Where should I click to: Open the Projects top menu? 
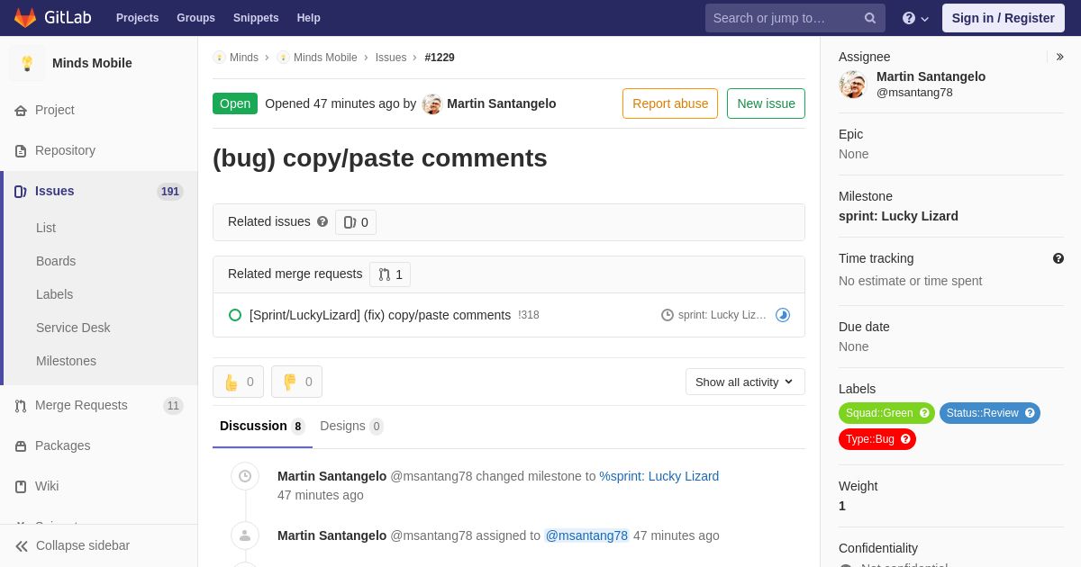point(137,18)
